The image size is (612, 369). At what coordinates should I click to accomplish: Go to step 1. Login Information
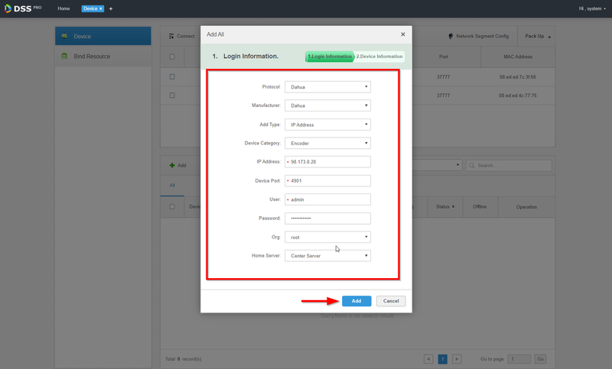(330, 57)
